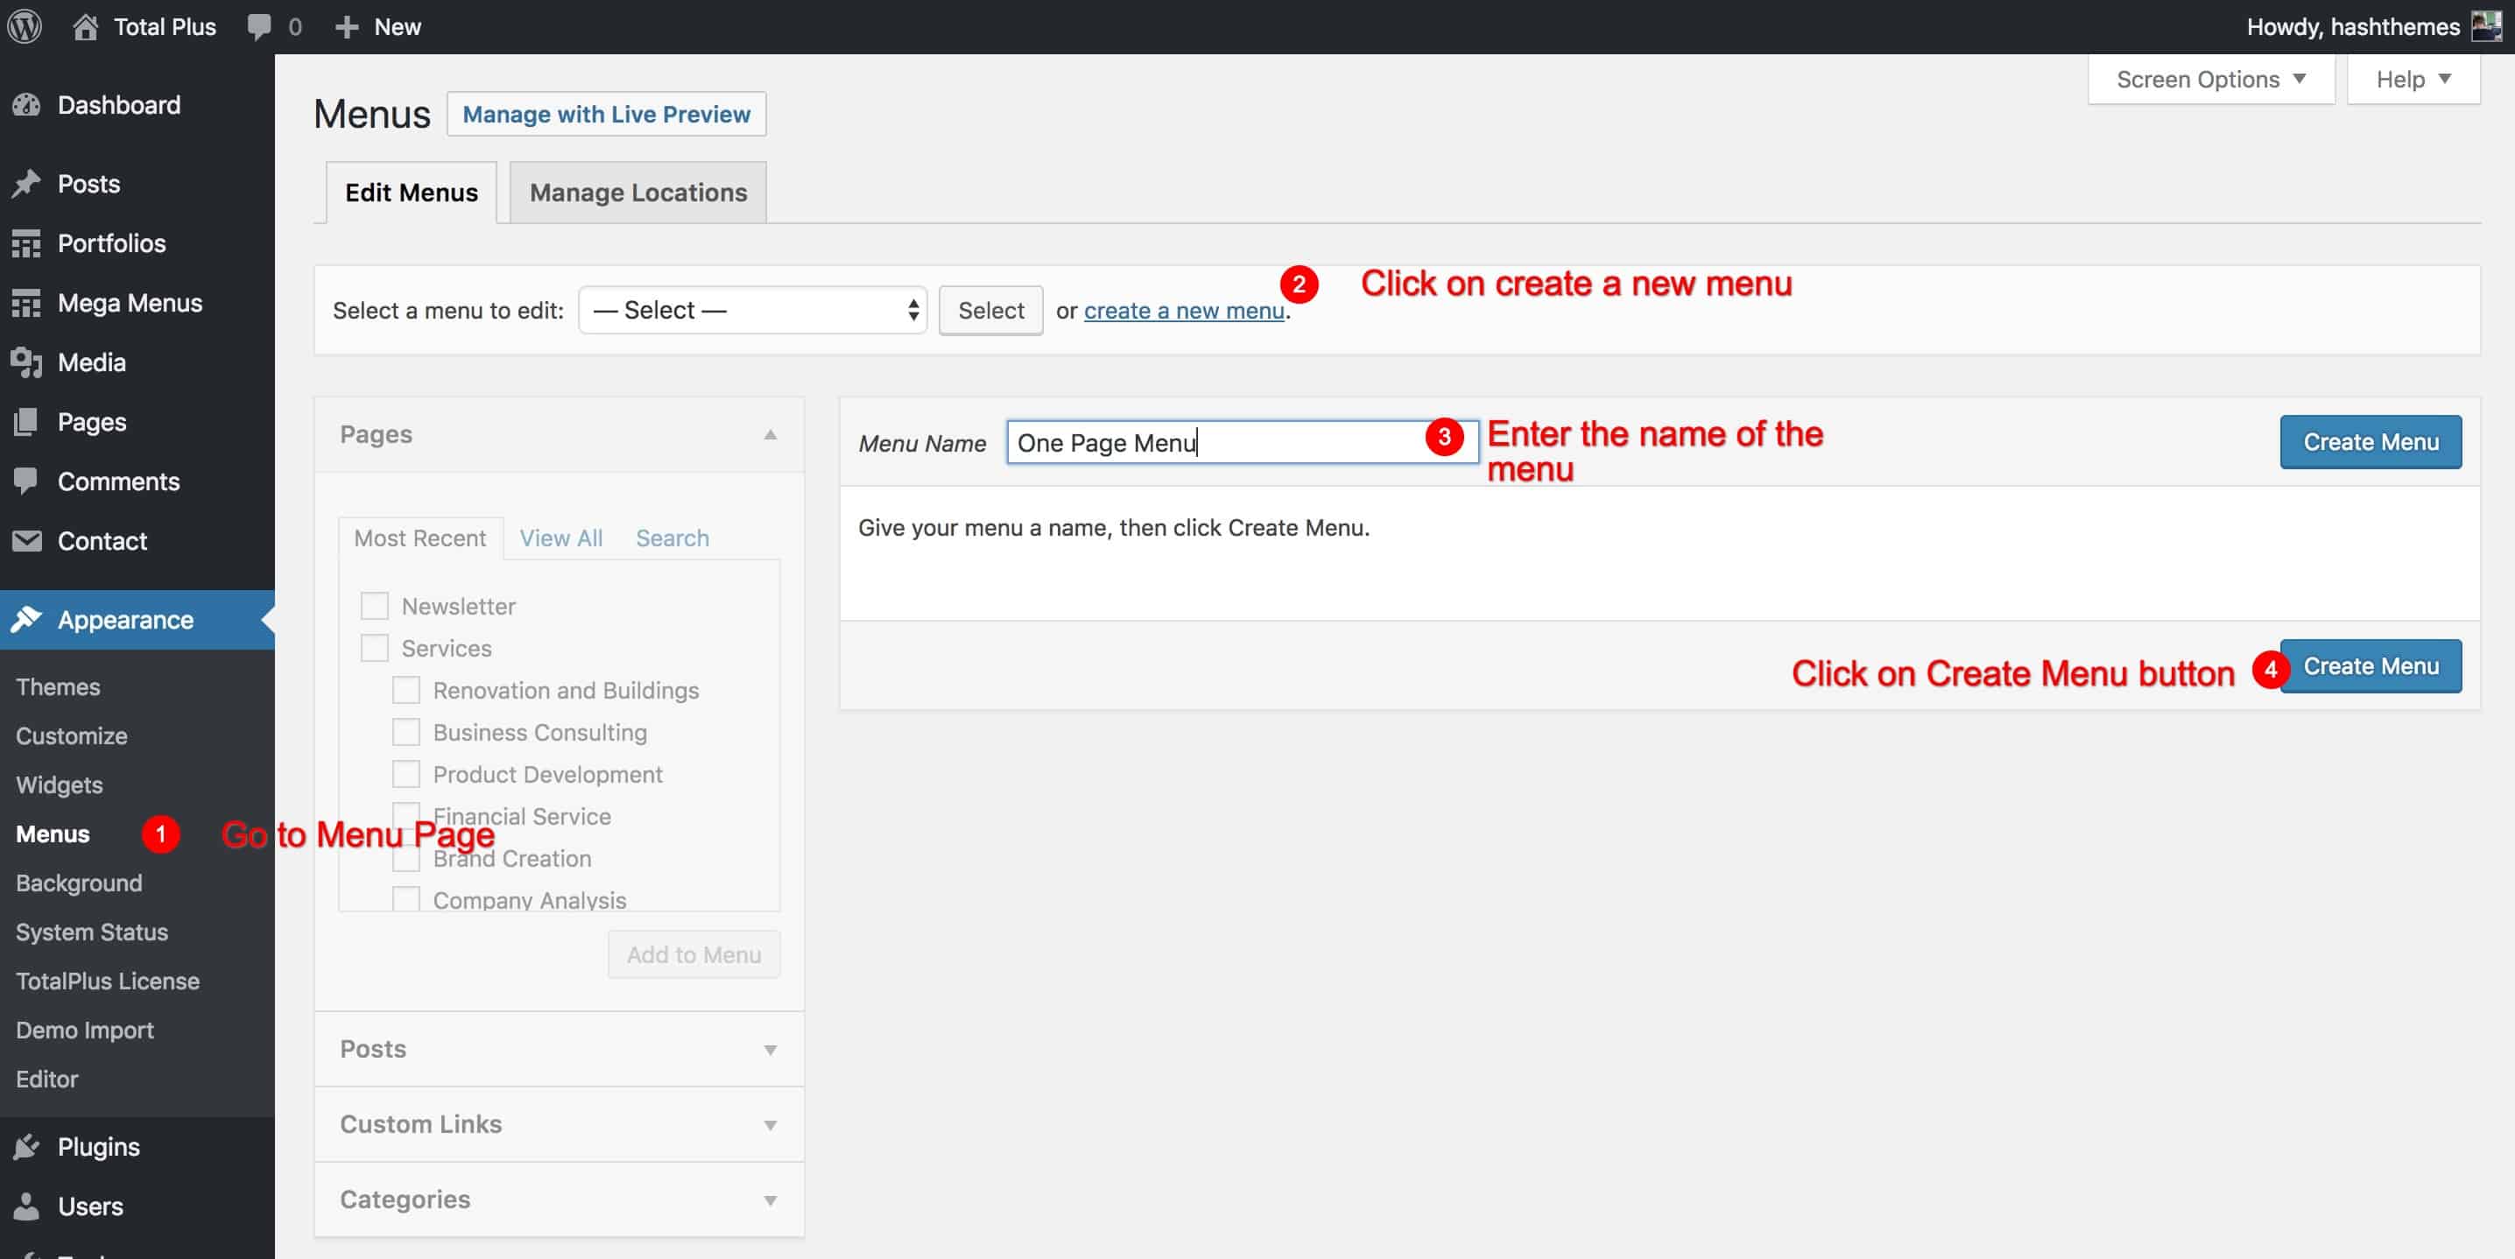Open the Select a menu dropdown
Image resolution: width=2515 pixels, height=1259 pixels.
[x=753, y=310]
